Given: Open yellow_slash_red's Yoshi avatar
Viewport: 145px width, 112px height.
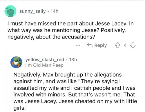Looking at the screenshot, I should pyautogui.click(x=16, y=62).
